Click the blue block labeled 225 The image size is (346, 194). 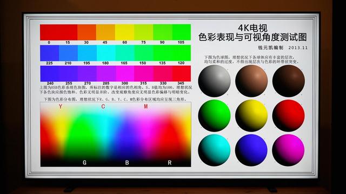49,53
